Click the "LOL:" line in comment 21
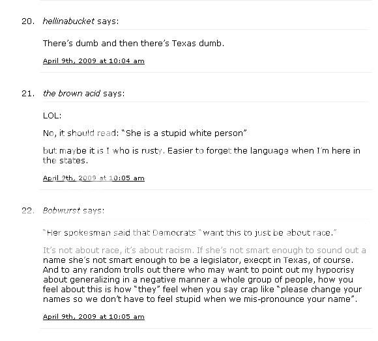Viewport: 378px width, 341px height. (52, 116)
